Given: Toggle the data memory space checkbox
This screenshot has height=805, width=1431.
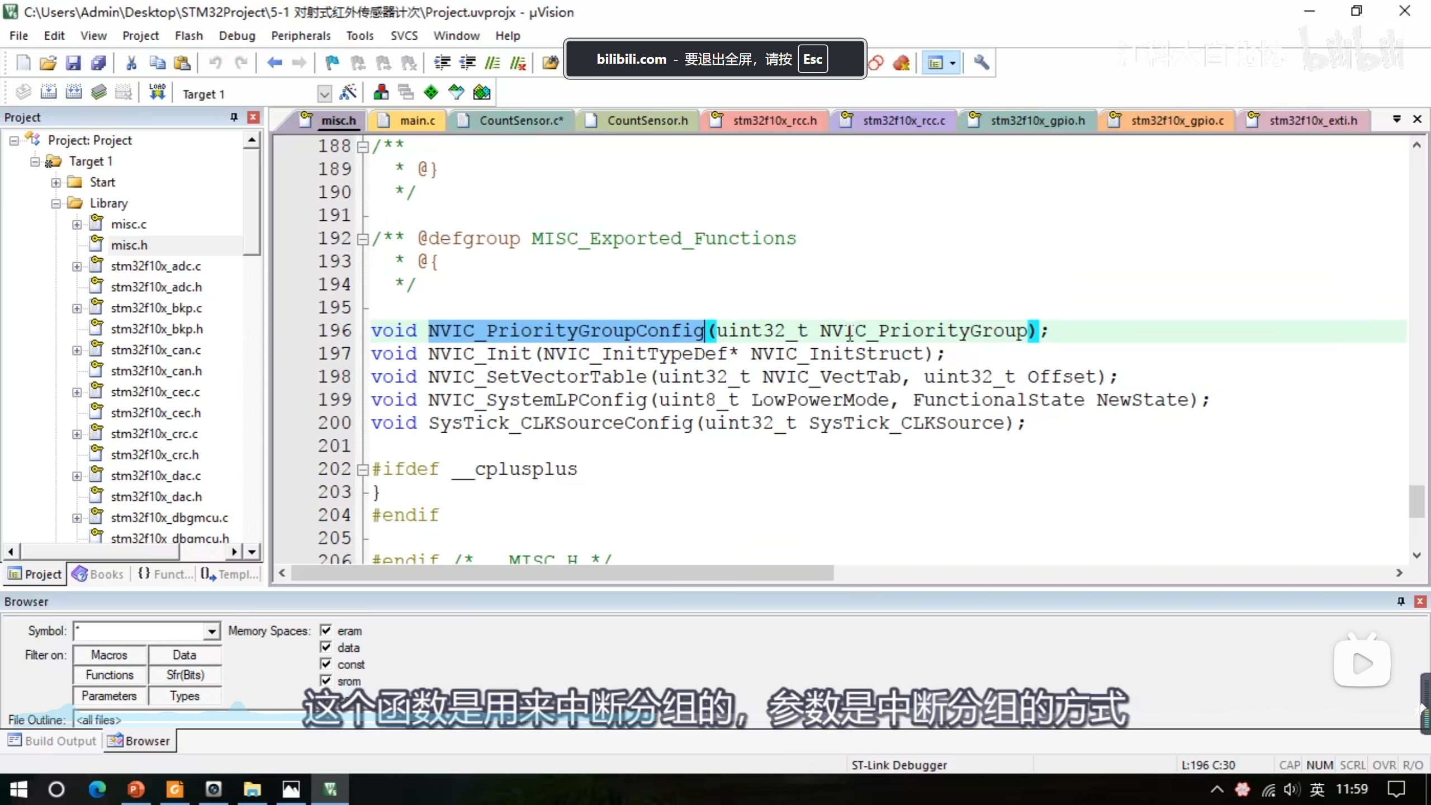Looking at the screenshot, I should pos(326,647).
